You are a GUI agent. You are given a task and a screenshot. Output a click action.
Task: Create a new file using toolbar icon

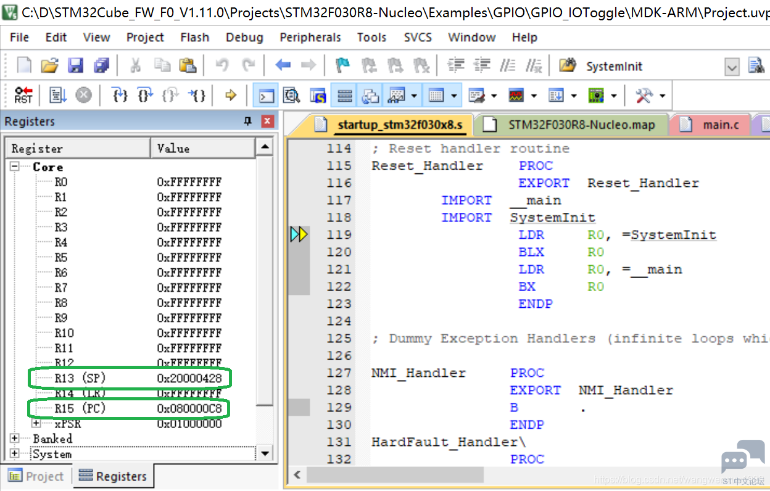(x=24, y=65)
